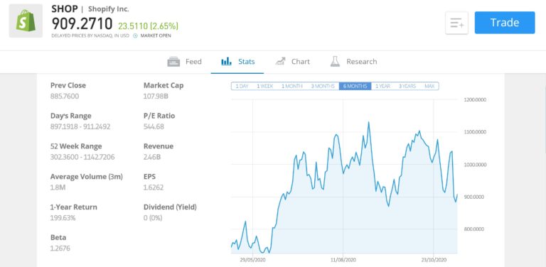This screenshot has width=546, height=267.
Task: Click the add to watchlist icon
Action: coord(456,23)
